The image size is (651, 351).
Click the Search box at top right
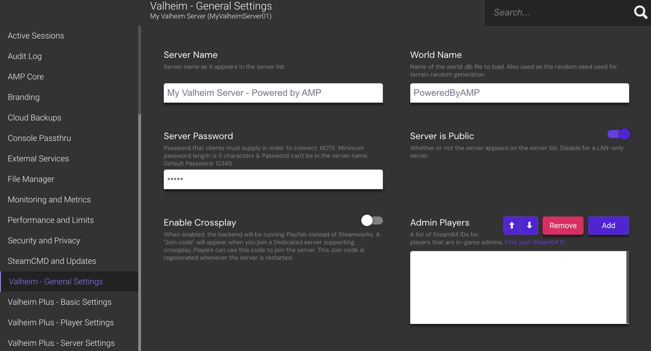(x=548, y=12)
